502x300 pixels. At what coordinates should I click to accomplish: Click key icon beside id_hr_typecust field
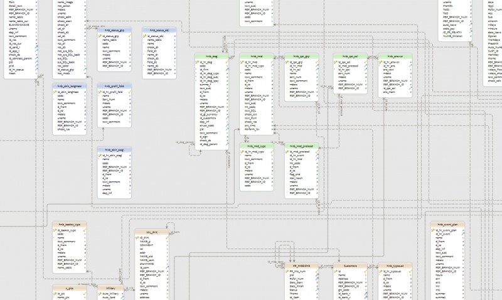pos(380,271)
